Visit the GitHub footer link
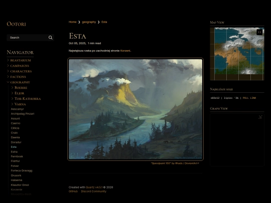This screenshot has height=203, width=271. point(73,191)
